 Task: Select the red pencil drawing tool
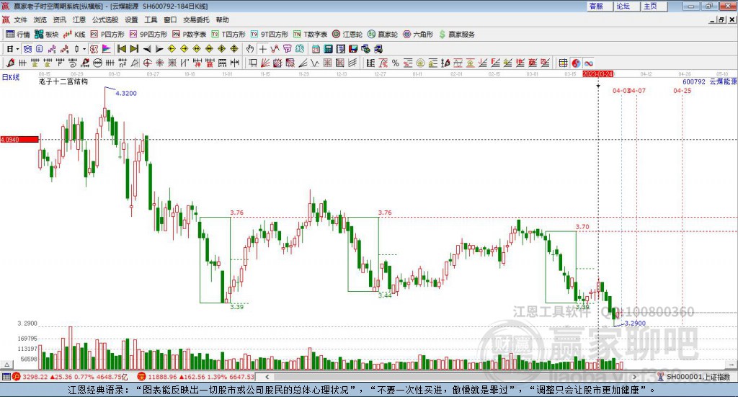pyautogui.click(x=10, y=63)
